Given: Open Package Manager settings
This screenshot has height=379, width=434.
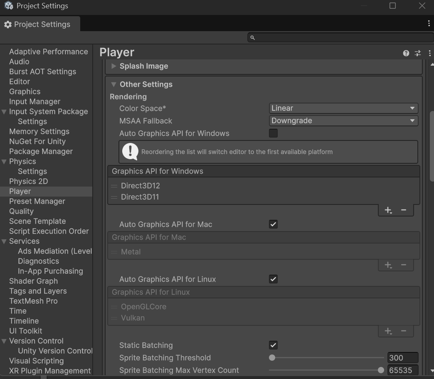Looking at the screenshot, I should point(41,151).
